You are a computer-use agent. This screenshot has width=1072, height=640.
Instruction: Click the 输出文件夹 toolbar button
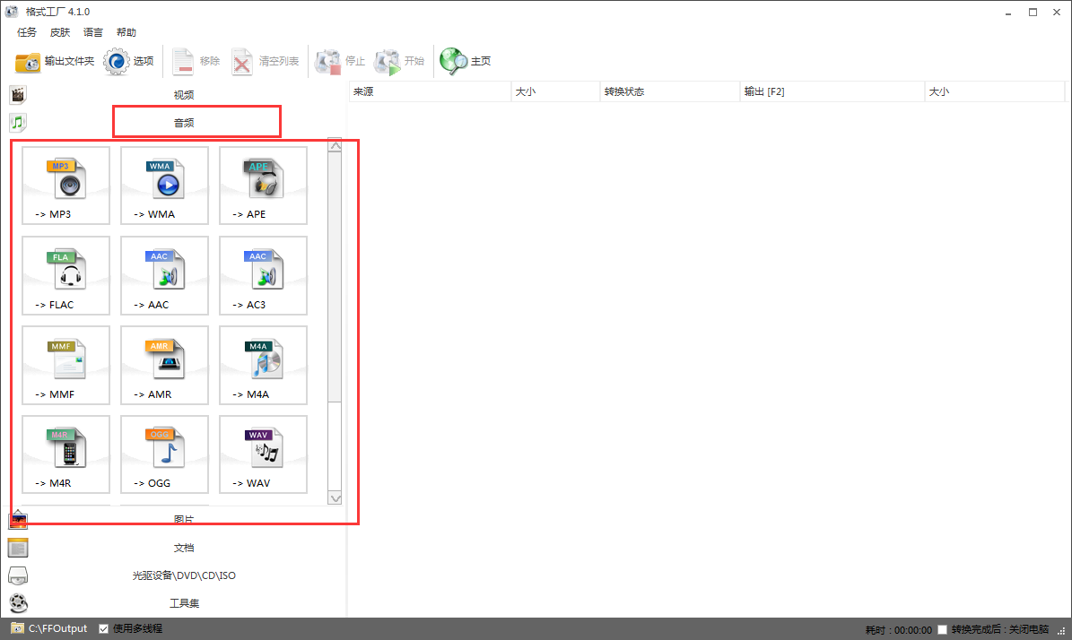pos(55,61)
